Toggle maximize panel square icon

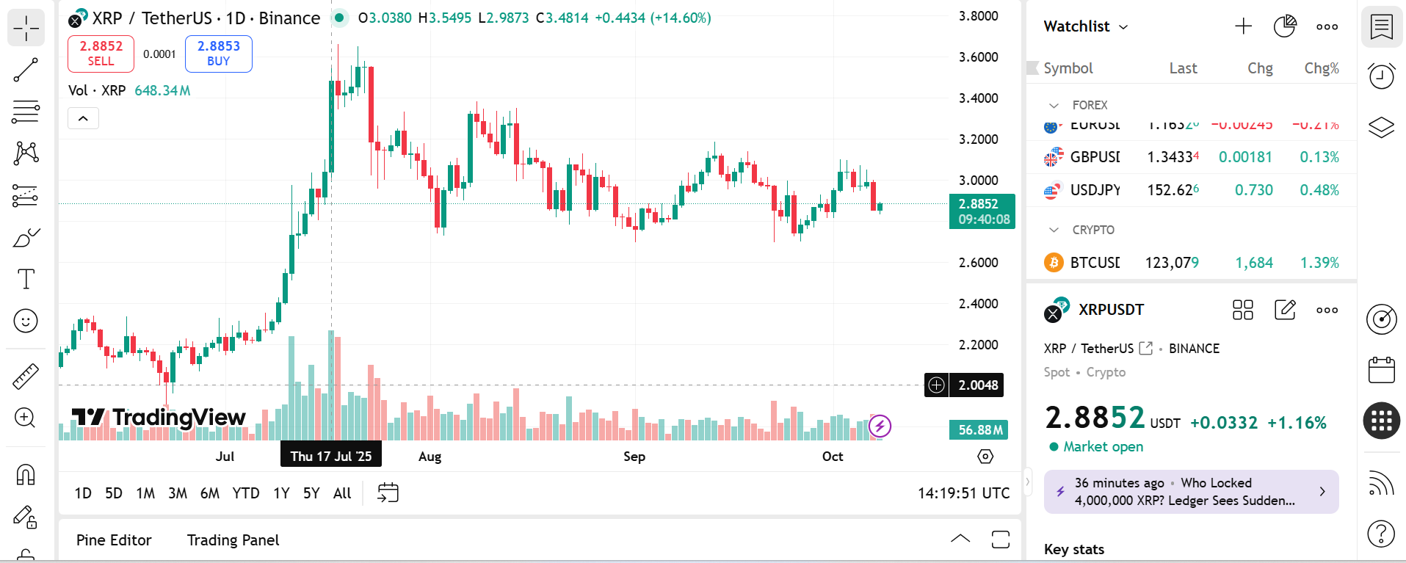(x=1000, y=540)
